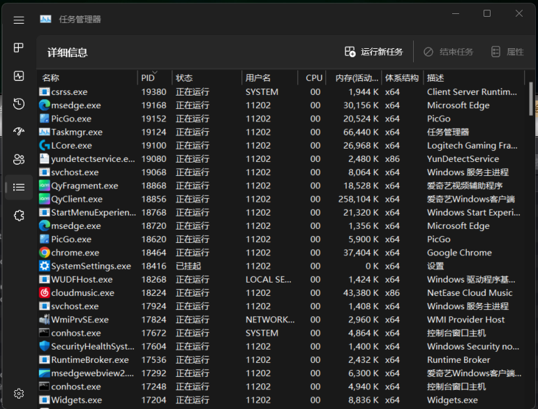Select the Details list page icon
The width and height of the screenshot is (538, 409).
(x=19, y=187)
